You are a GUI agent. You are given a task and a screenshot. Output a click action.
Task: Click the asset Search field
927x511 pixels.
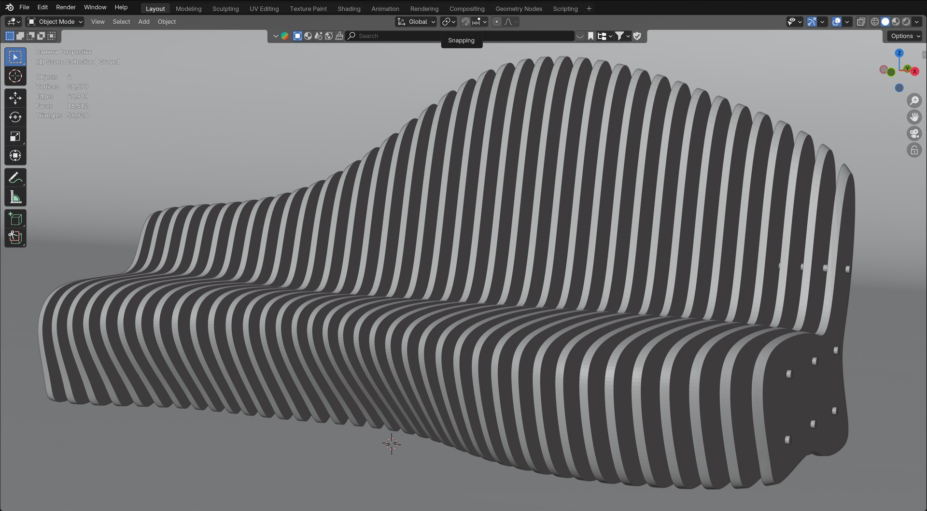point(460,36)
